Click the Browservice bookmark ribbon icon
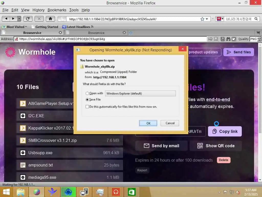This screenshot has height=197, width=262. click(x=216, y=39)
